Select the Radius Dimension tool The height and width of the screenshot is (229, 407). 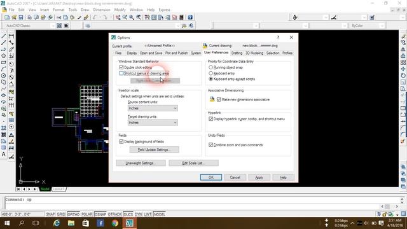[x=11, y=64]
